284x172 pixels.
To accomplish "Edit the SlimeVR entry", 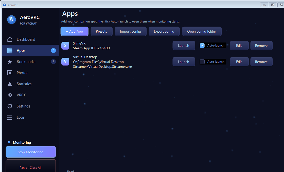I will pos(239,46).
